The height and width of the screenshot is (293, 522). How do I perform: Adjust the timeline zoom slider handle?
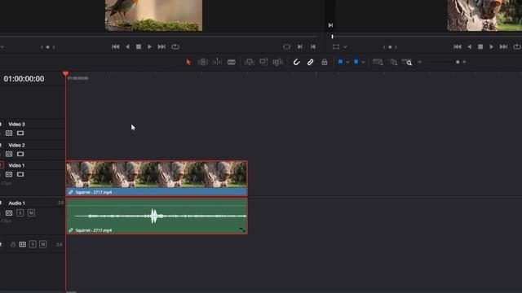point(458,62)
